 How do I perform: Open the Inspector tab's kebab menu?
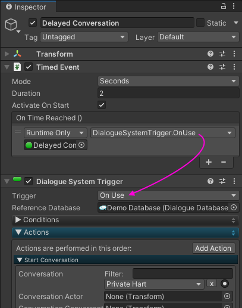pos(234,6)
